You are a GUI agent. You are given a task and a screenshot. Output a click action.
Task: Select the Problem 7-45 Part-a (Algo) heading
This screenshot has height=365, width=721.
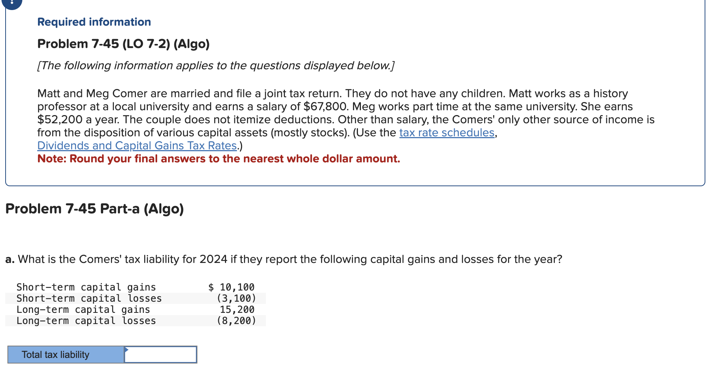point(94,209)
